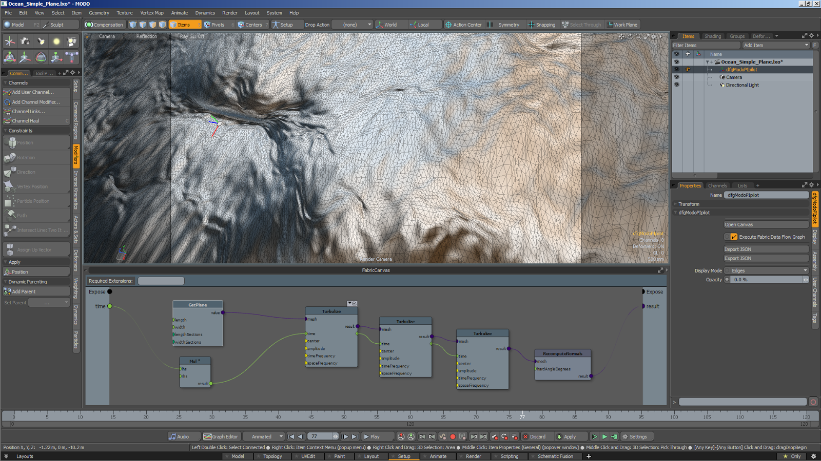The image size is (821, 461).
Task: Step back one frame
Action: [301, 437]
